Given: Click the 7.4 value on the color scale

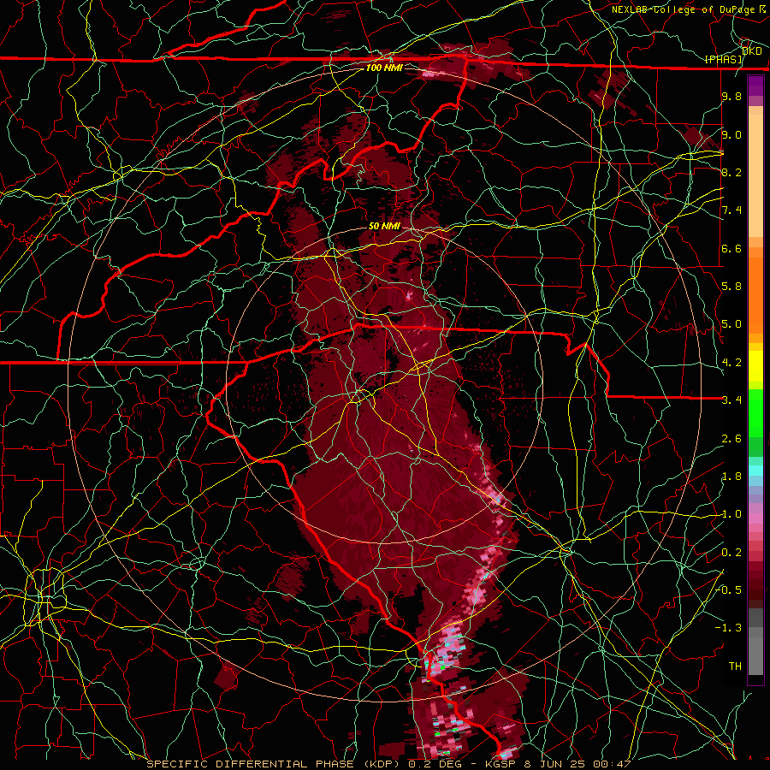Looking at the screenshot, I should coord(731,210).
